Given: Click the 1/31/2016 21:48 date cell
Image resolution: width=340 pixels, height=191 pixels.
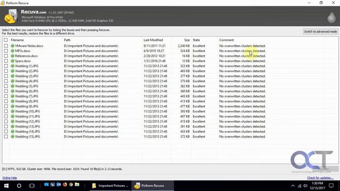Looking at the screenshot, I should pyautogui.click(x=155, y=61).
